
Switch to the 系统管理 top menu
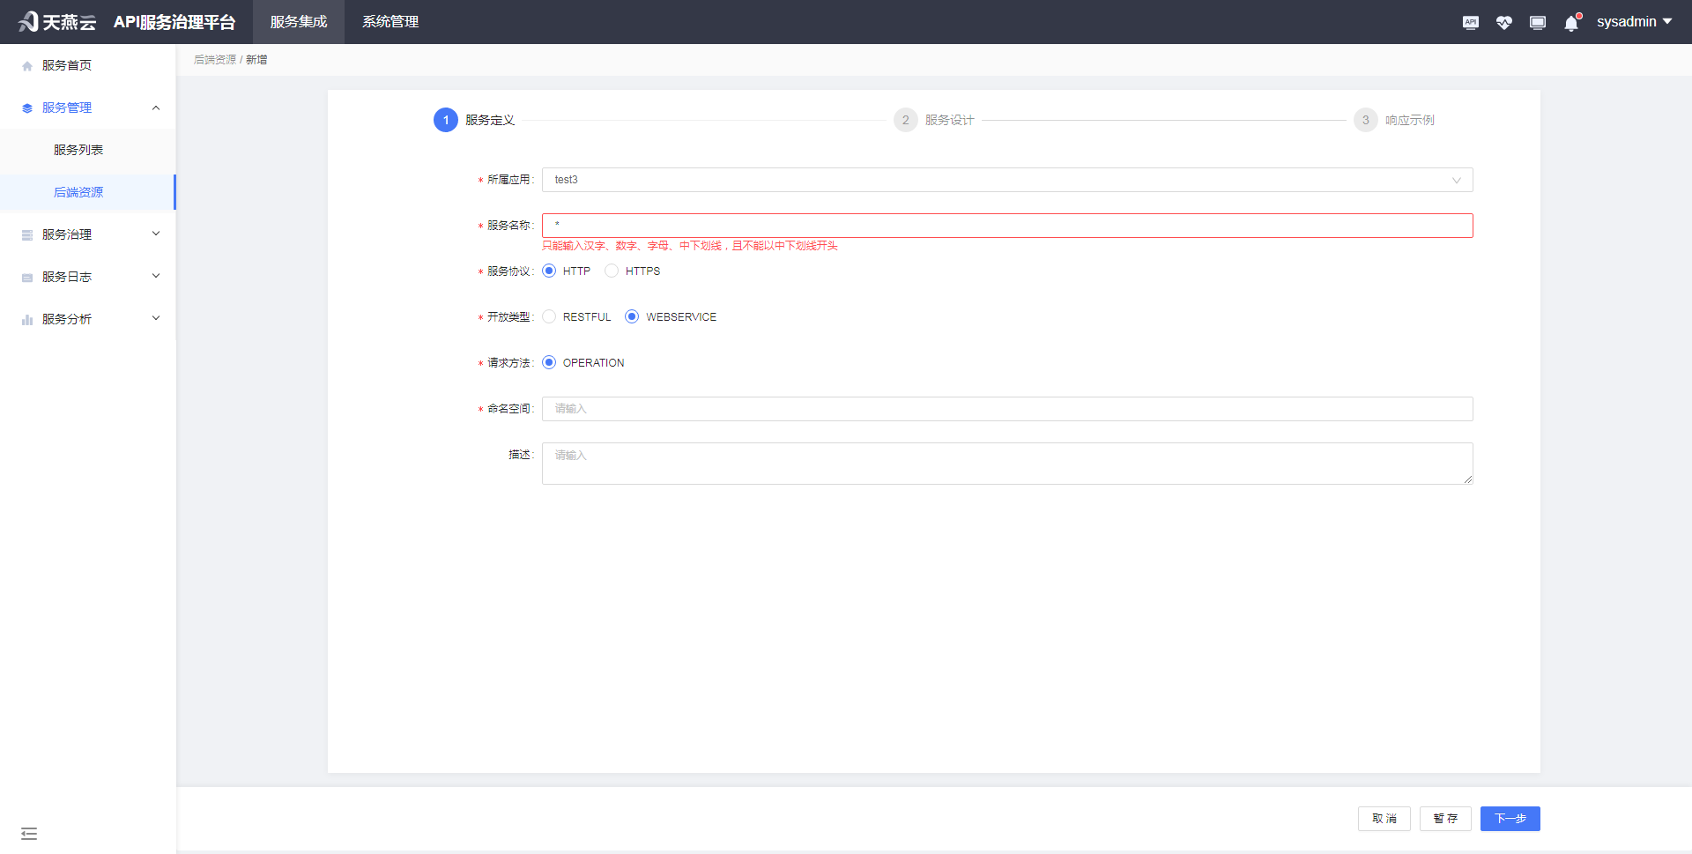click(x=390, y=22)
